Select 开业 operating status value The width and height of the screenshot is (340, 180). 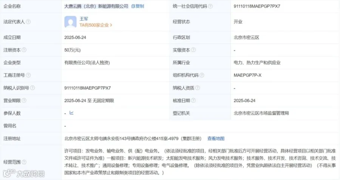[238, 22]
